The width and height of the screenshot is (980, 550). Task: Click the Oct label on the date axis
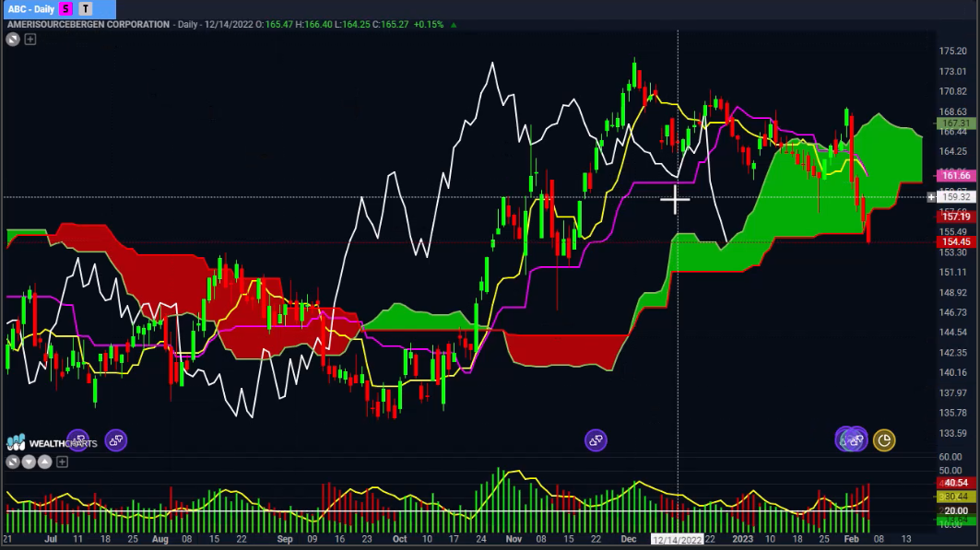(399, 539)
